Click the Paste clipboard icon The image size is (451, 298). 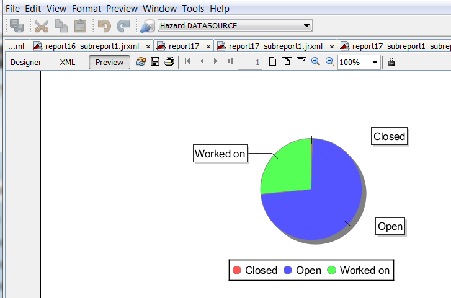80,26
